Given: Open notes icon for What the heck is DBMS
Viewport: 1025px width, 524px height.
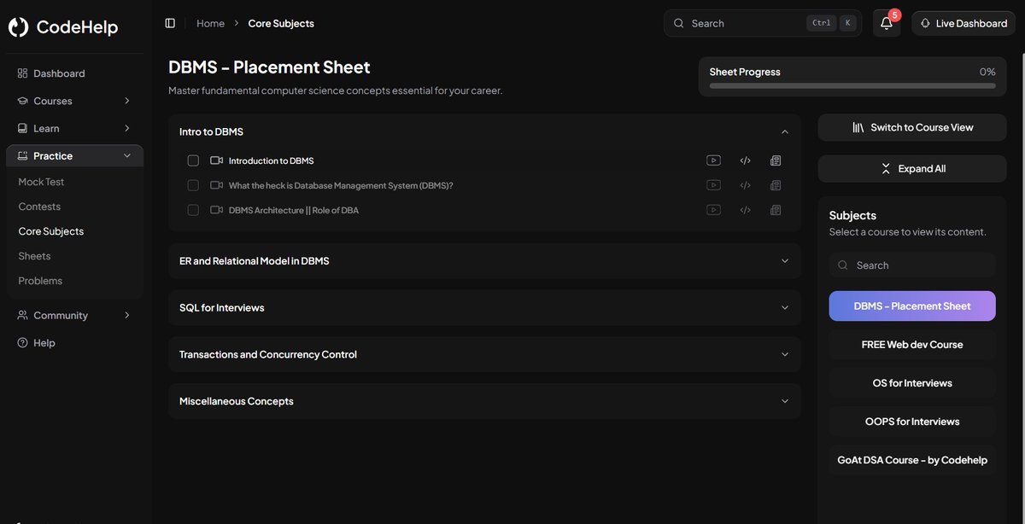Looking at the screenshot, I should (776, 185).
